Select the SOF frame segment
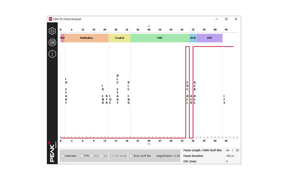This screenshot has height=180, width=288. point(62,38)
